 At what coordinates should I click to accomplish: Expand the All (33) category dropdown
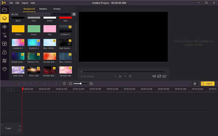[20, 14]
